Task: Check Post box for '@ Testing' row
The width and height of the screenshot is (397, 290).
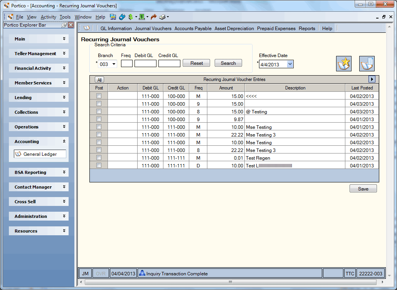Action: point(99,111)
